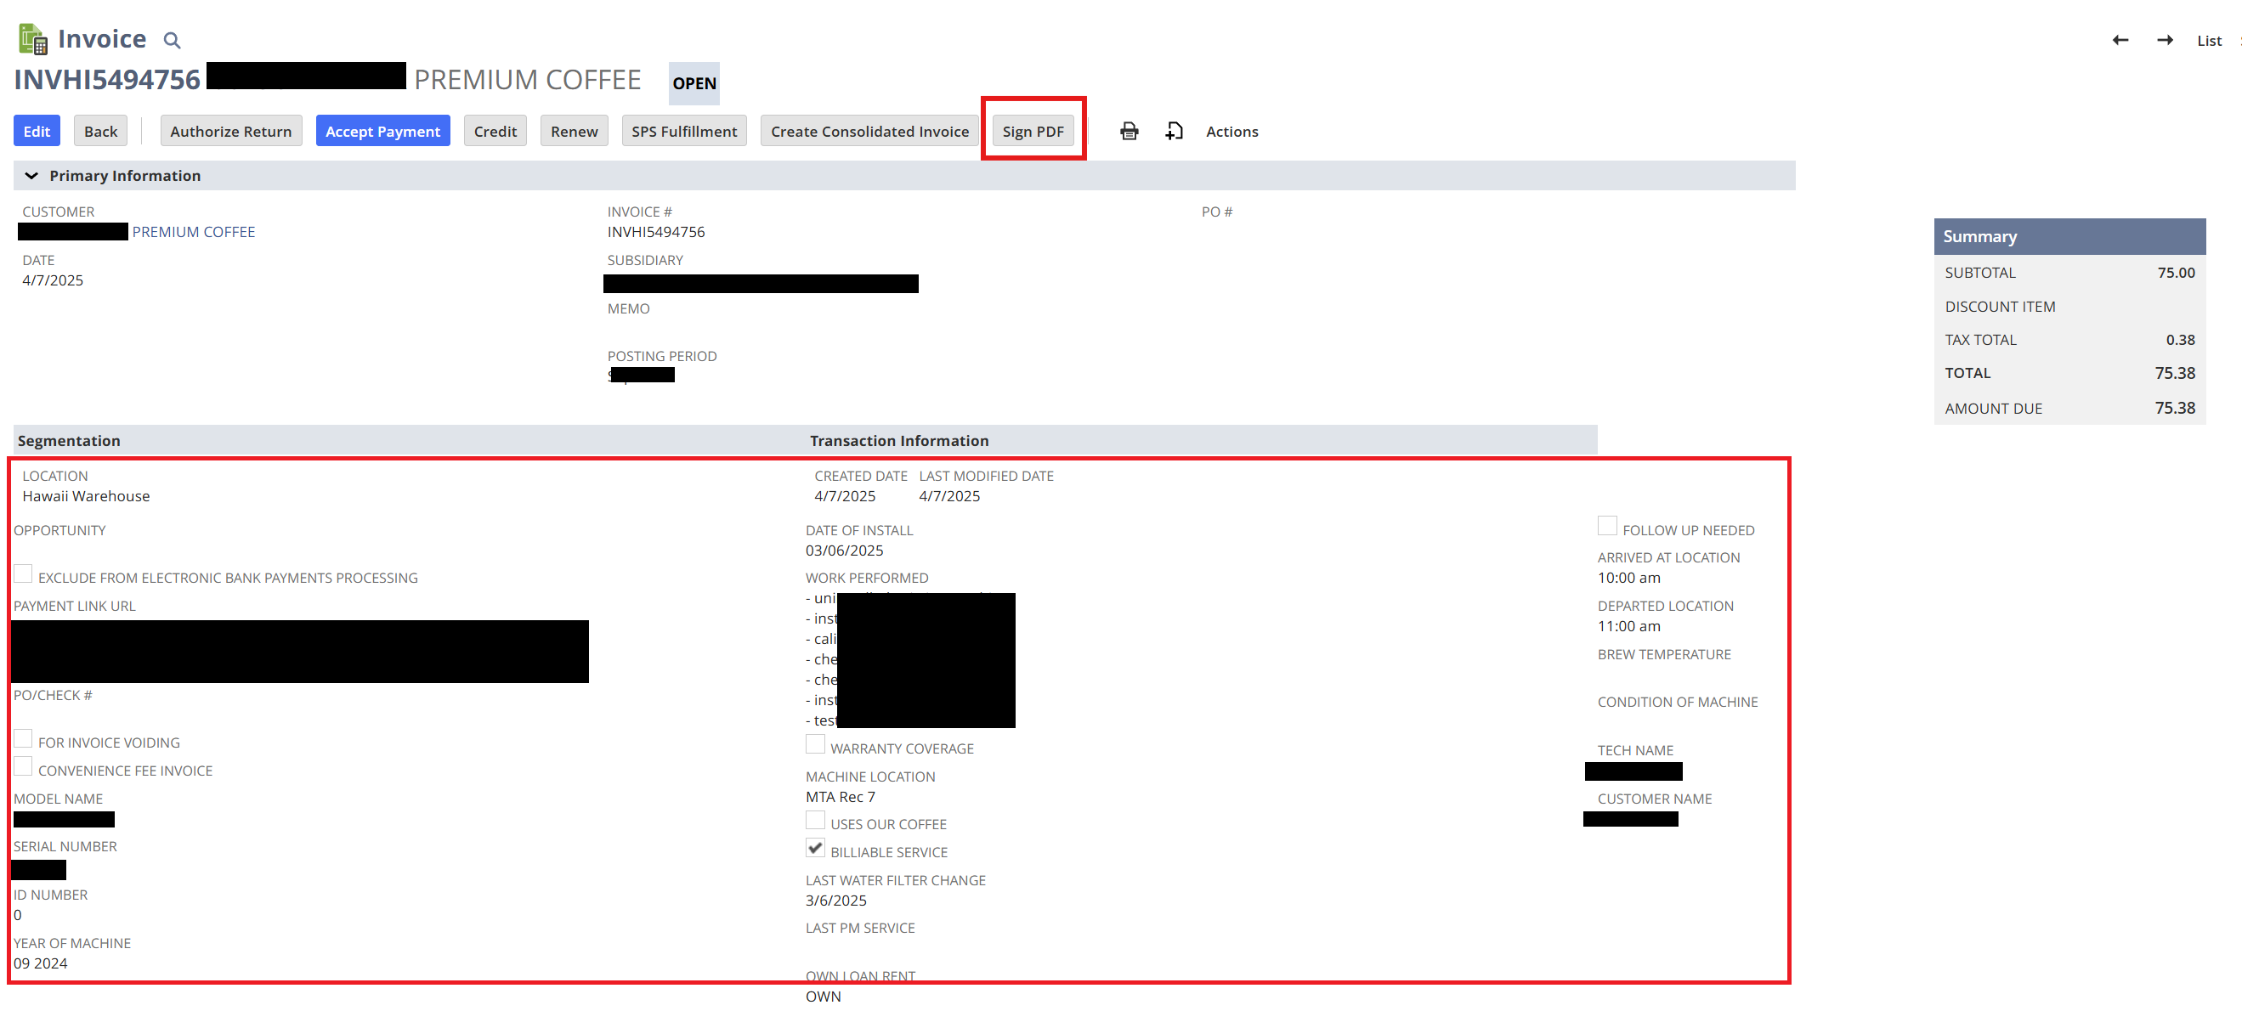This screenshot has width=2242, height=1011.
Task: Click the TECH NAME label
Action: tap(1635, 751)
